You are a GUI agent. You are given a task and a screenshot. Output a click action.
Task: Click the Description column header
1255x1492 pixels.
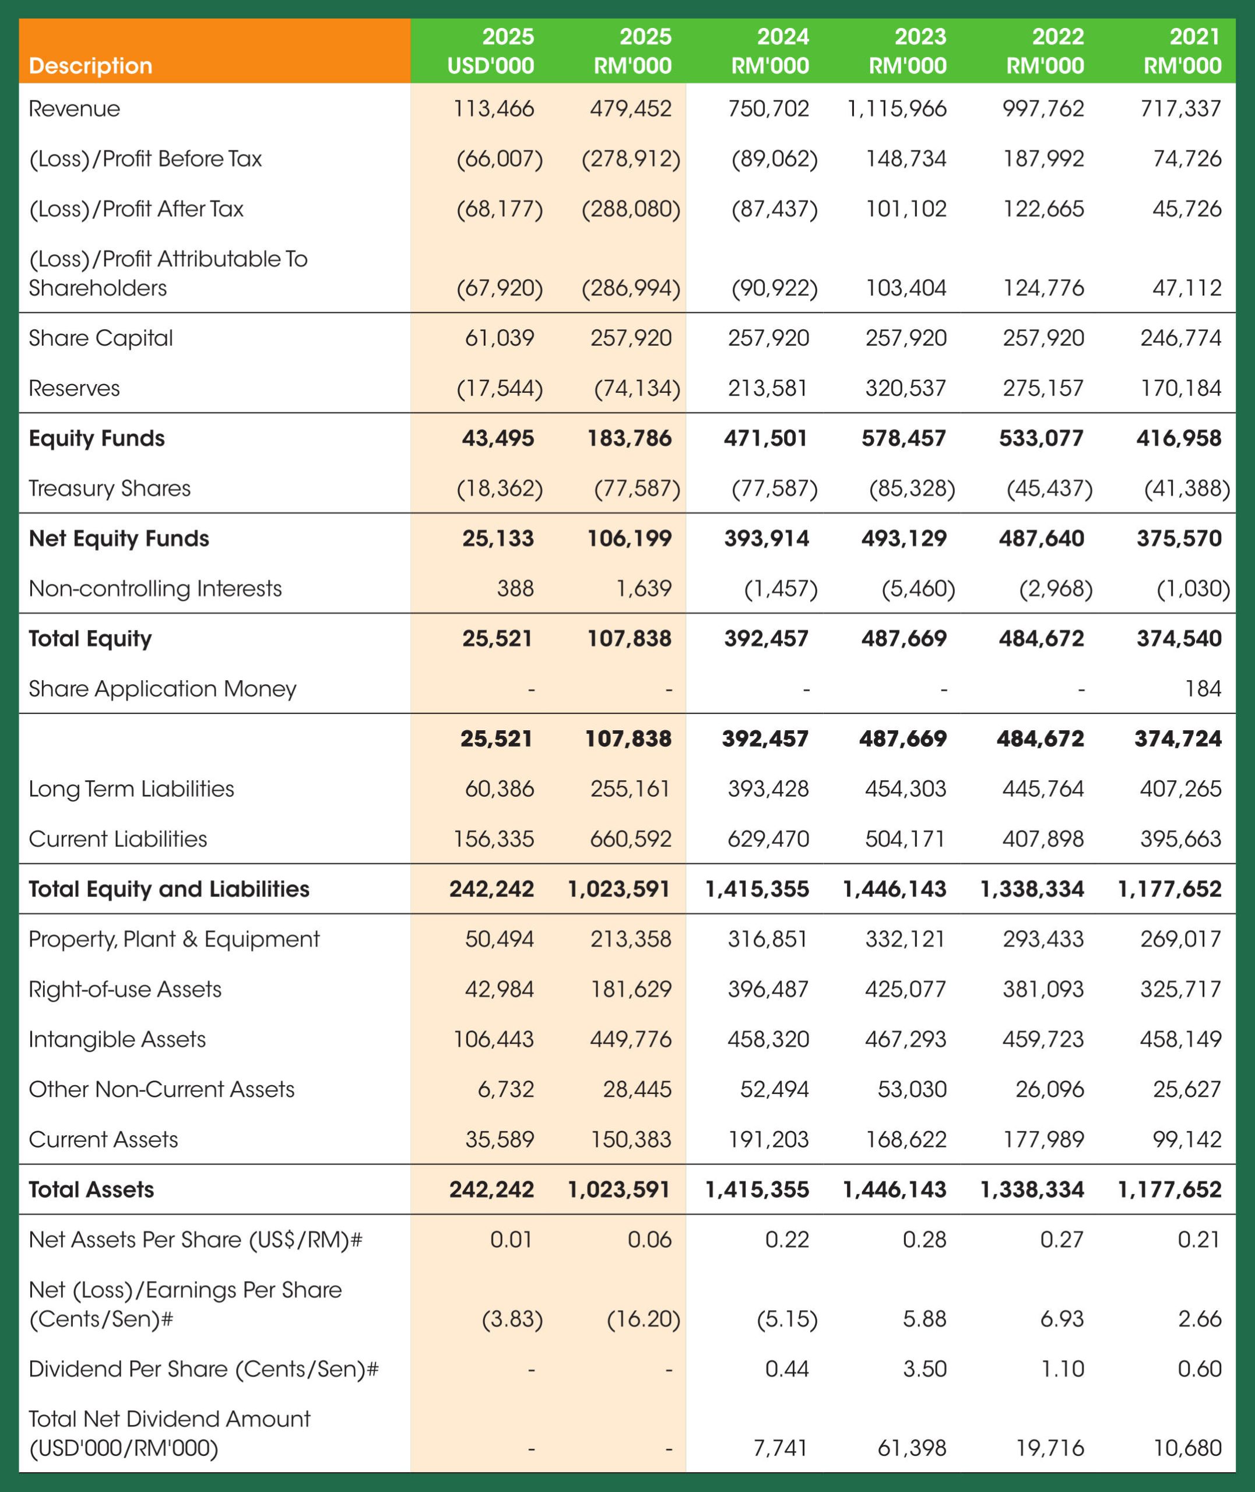(x=90, y=65)
